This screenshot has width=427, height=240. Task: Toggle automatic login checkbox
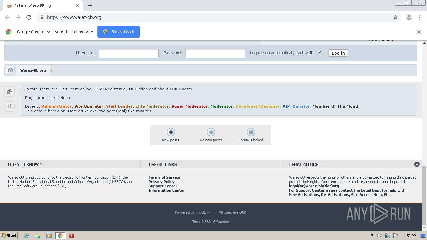[320, 52]
